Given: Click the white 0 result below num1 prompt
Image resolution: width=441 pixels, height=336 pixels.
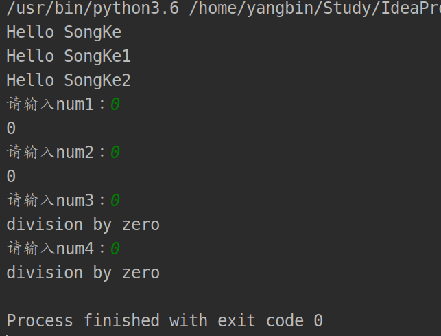Looking at the screenshot, I should pyautogui.click(x=11, y=128).
